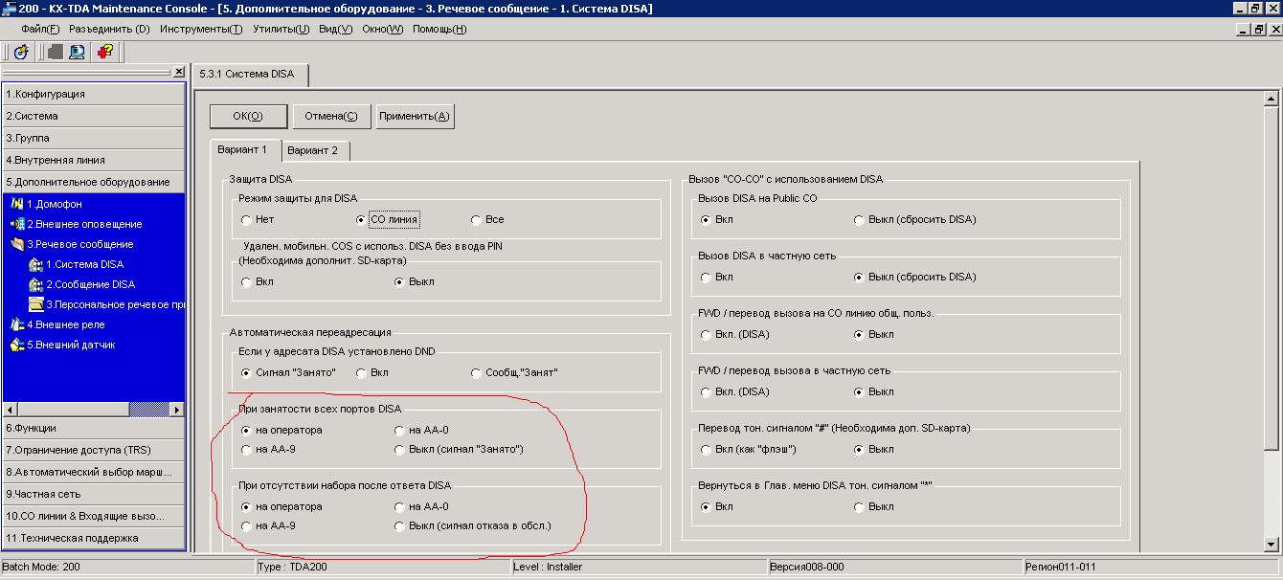Image resolution: width=1283 pixels, height=580 pixels.
Task: Open the Помощь menu
Action: (x=439, y=29)
